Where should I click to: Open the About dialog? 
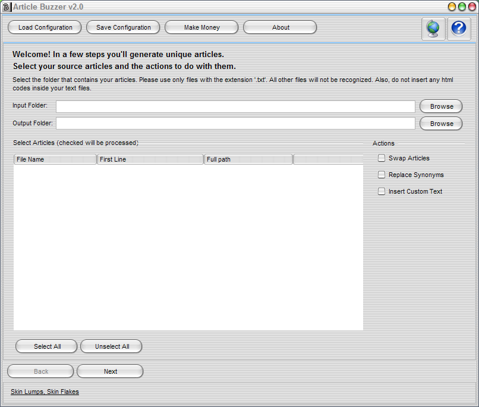pos(280,27)
